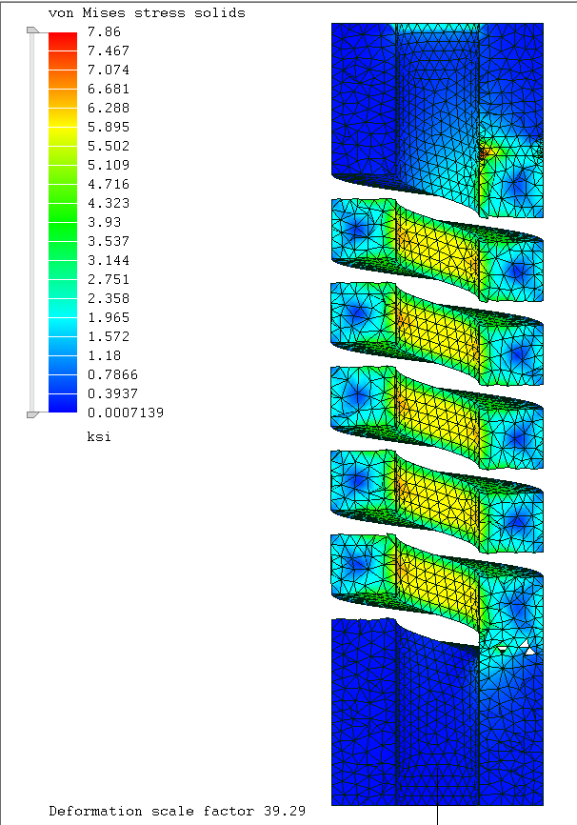Viewport: 577px width, 825px height.
Task: Click the 4.716 legend value
Action: (x=109, y=184)
